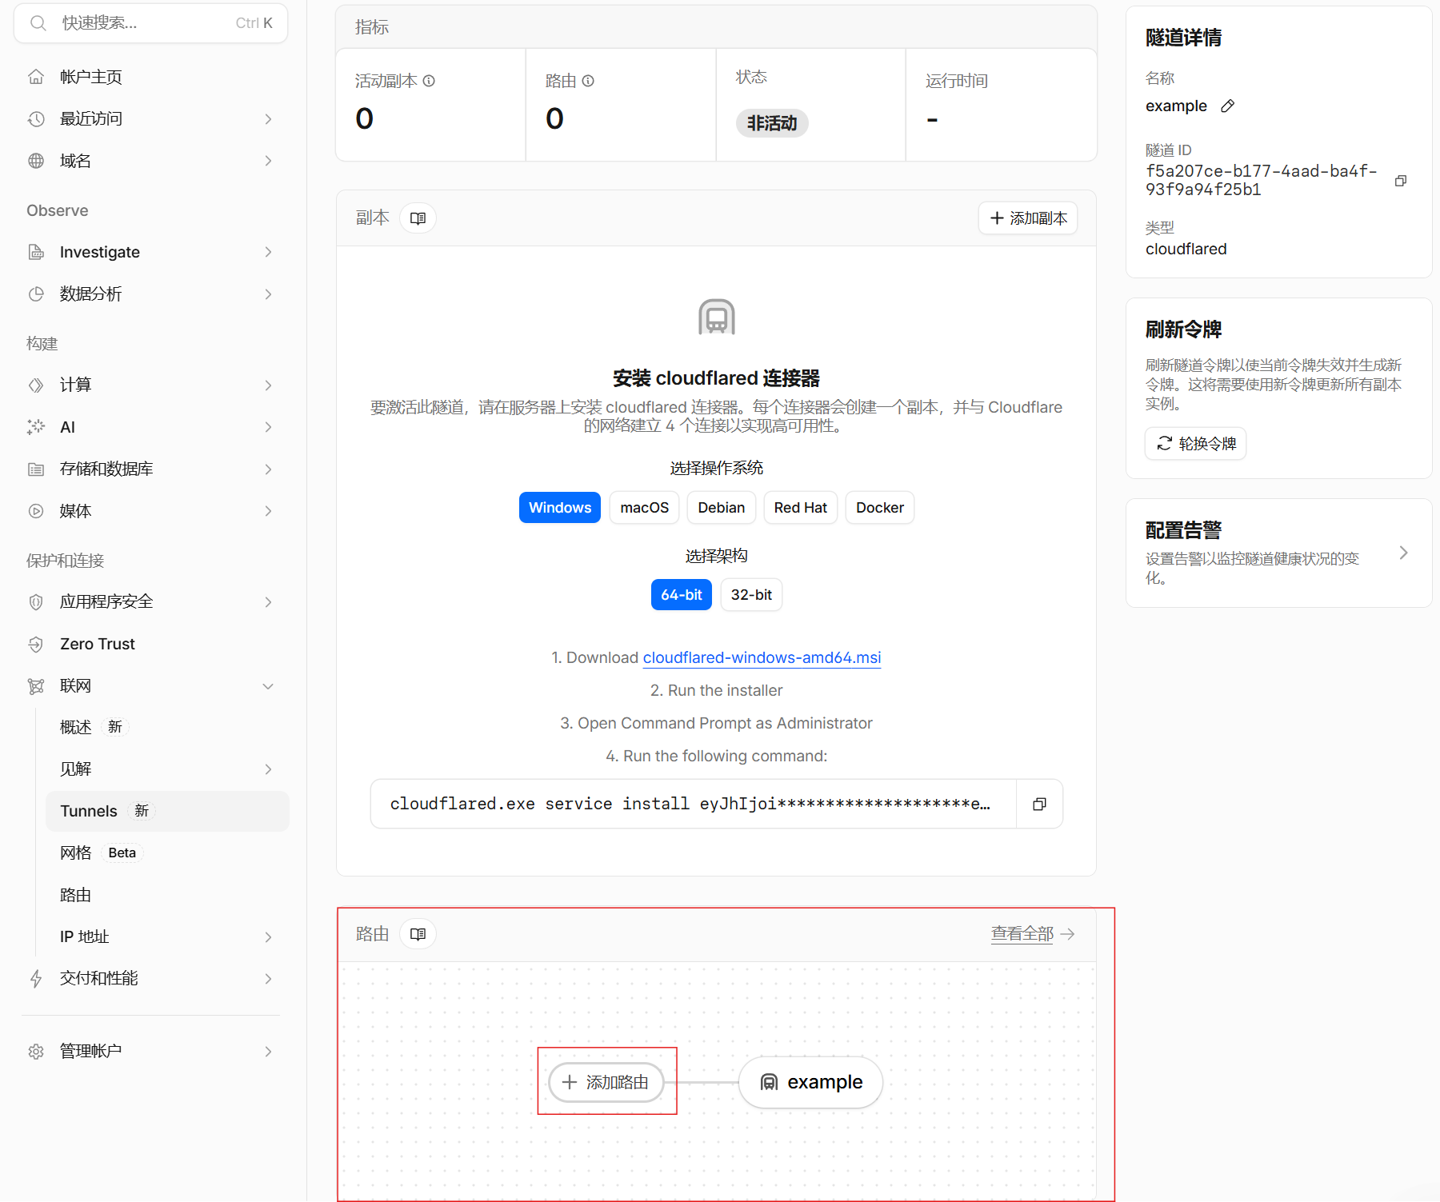1440x1202 pixels.
Task: Click the 媒体 play icon
Action: coord(36,511)
